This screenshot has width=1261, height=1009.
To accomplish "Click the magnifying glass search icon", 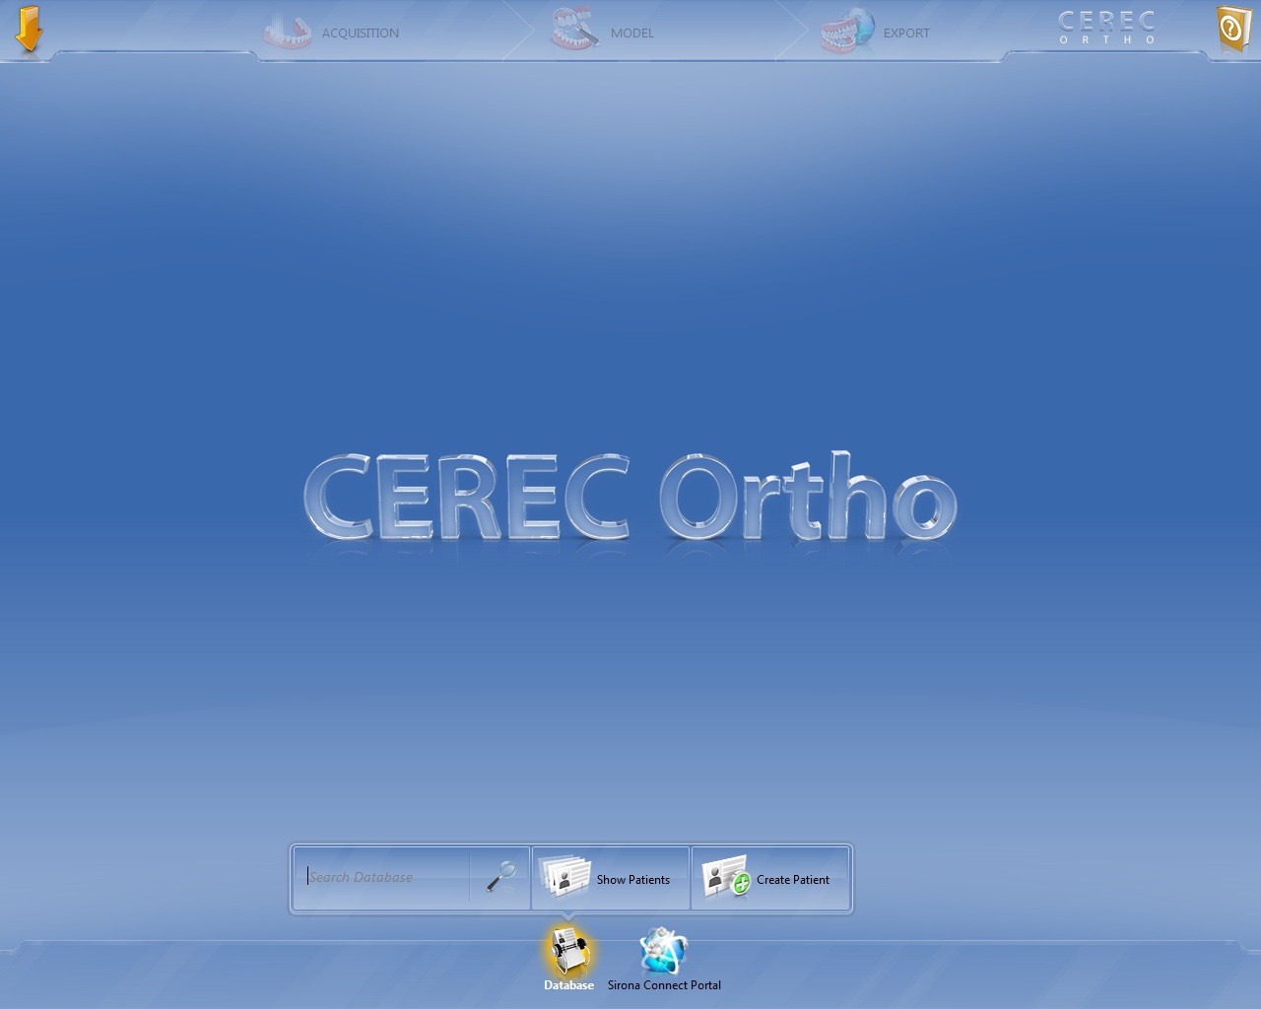I will (x=500, y=876).
